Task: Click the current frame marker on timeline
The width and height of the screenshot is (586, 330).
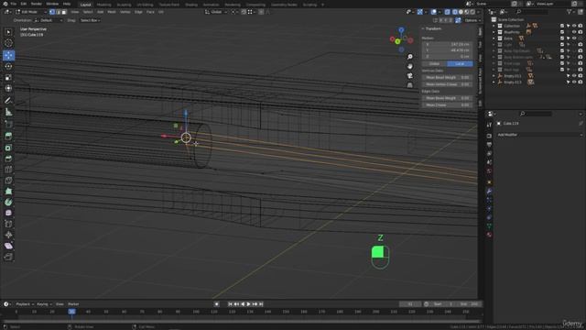Action: pos(71,312)
